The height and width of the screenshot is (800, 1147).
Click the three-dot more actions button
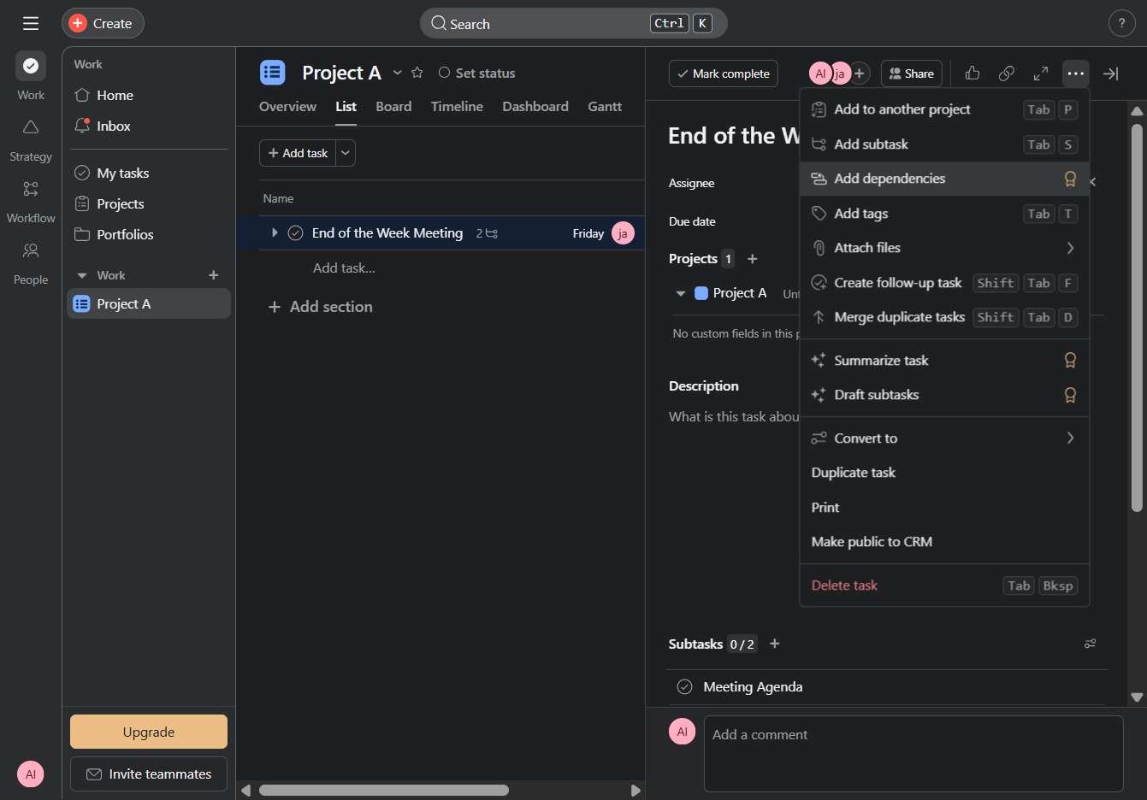(x=1076, y=74)
